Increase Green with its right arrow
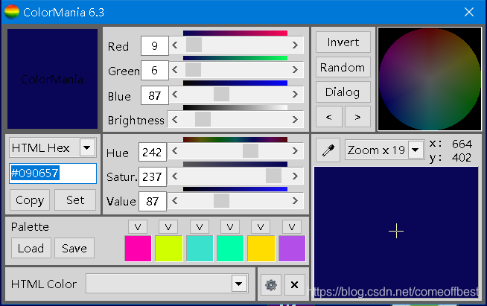 point(295,70)
